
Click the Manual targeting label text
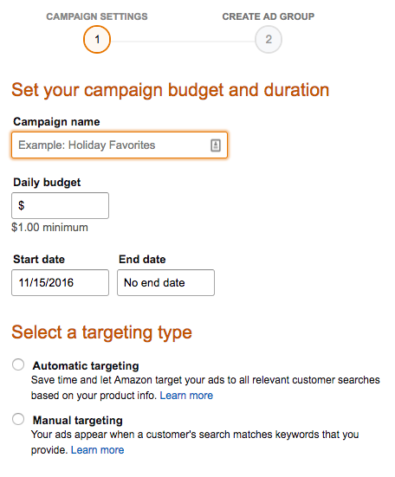pyautogui.click(x=78, y=420)
